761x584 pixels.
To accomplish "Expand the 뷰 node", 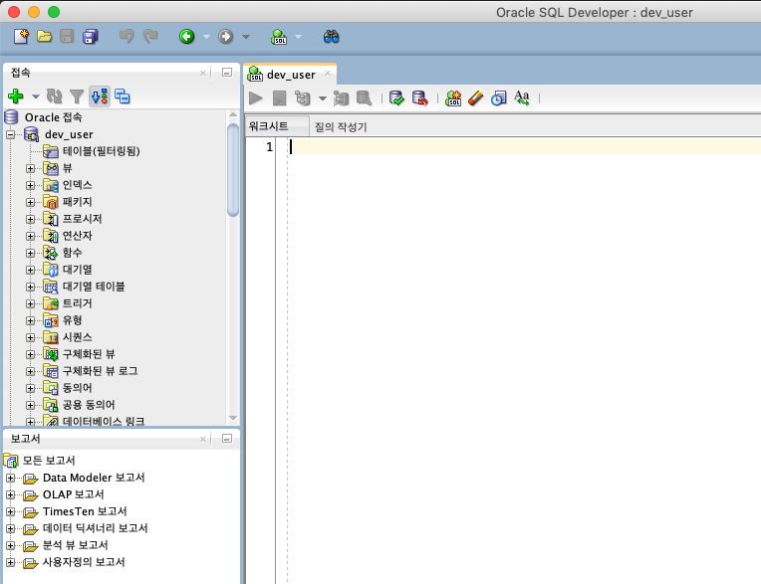I will pos(31,169).
